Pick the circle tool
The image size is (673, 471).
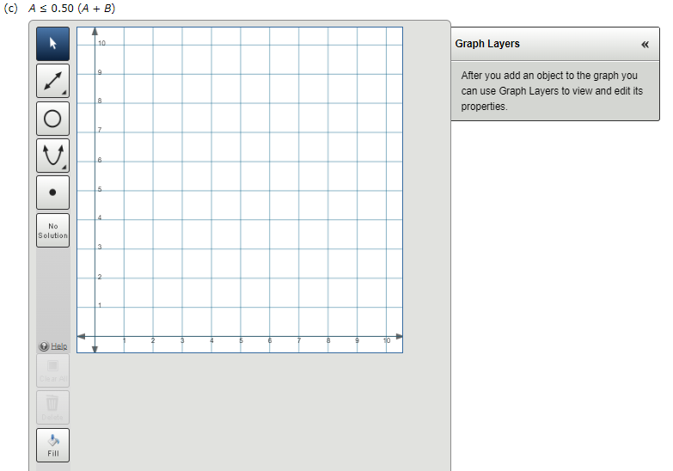(x=52, y=119)
